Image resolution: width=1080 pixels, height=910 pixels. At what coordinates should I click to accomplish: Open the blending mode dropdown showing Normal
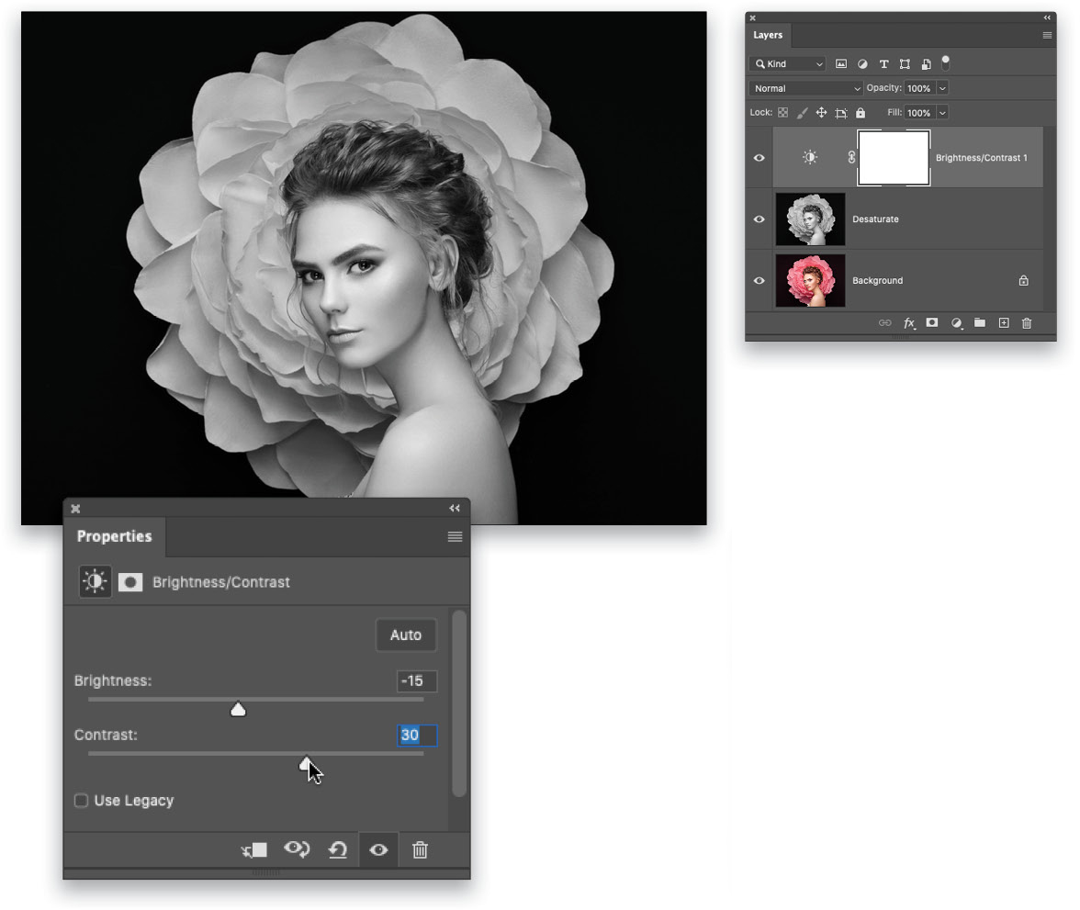[805, 87]
